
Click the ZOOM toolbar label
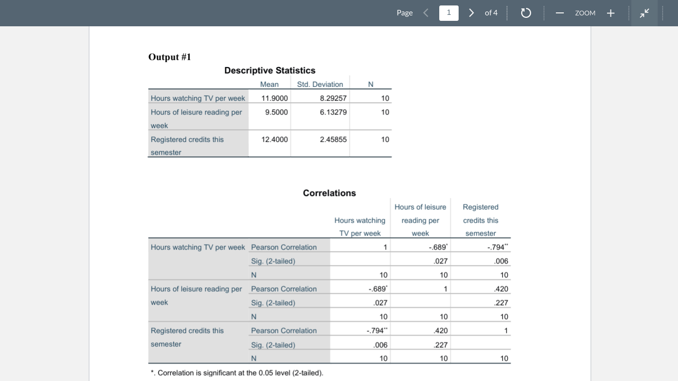point(585,13)
